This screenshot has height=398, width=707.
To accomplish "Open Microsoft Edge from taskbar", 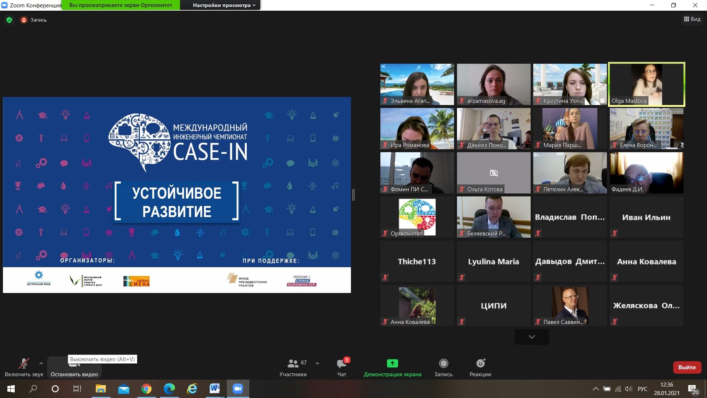I will [x=169, y=389].
